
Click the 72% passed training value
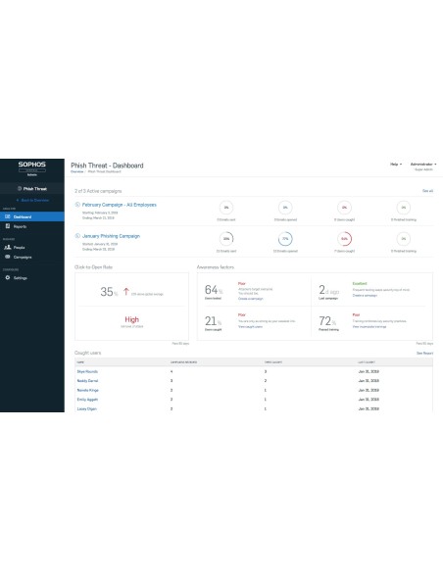point(327,321)
